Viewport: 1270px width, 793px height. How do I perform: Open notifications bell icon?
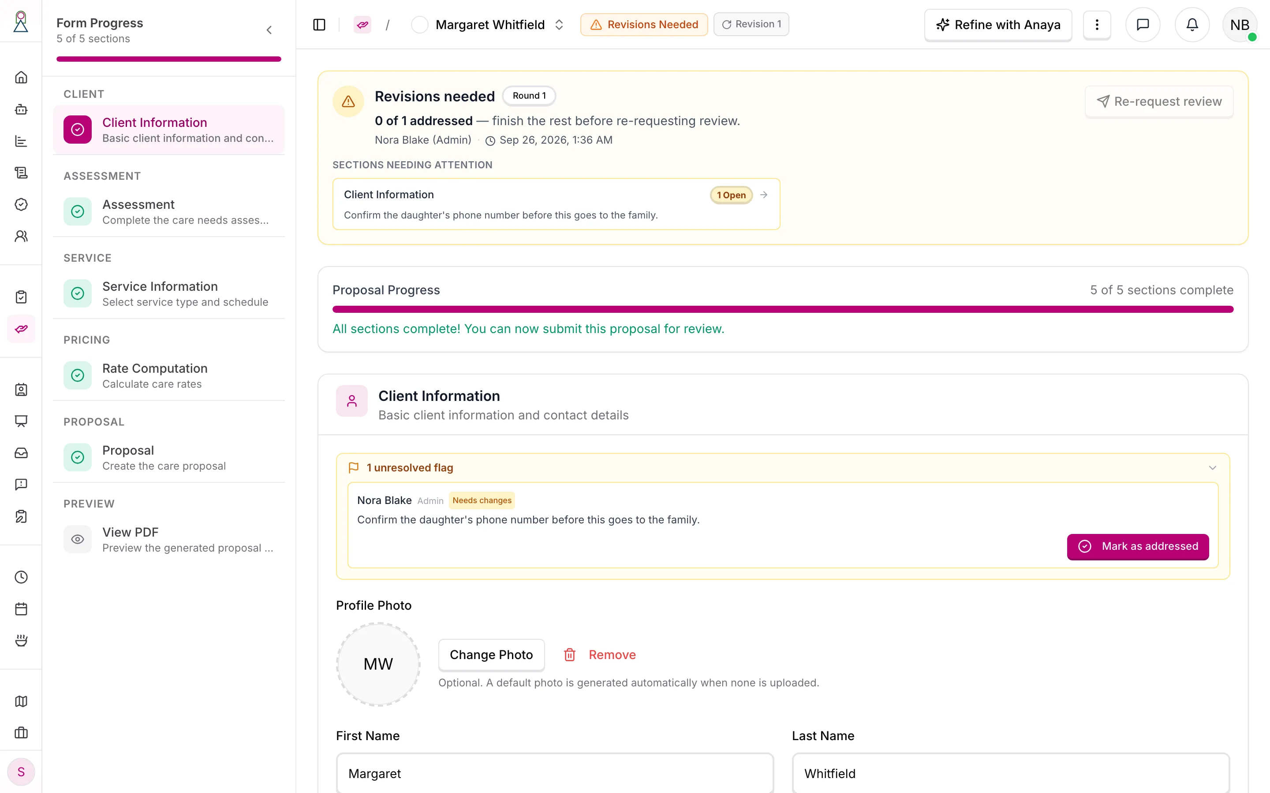(x=1192, y=25)
